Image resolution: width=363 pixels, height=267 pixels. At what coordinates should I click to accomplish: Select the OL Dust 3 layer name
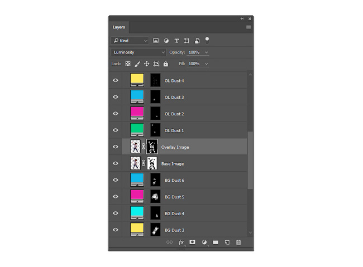click(x=174, y=98)
